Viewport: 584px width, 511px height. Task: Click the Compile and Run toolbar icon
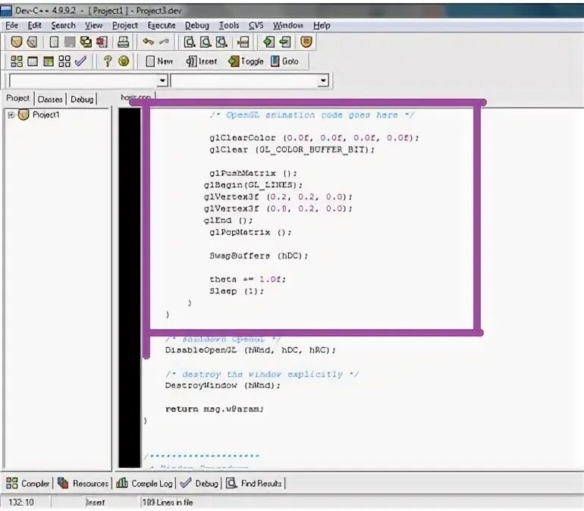(x=49, y=61)
